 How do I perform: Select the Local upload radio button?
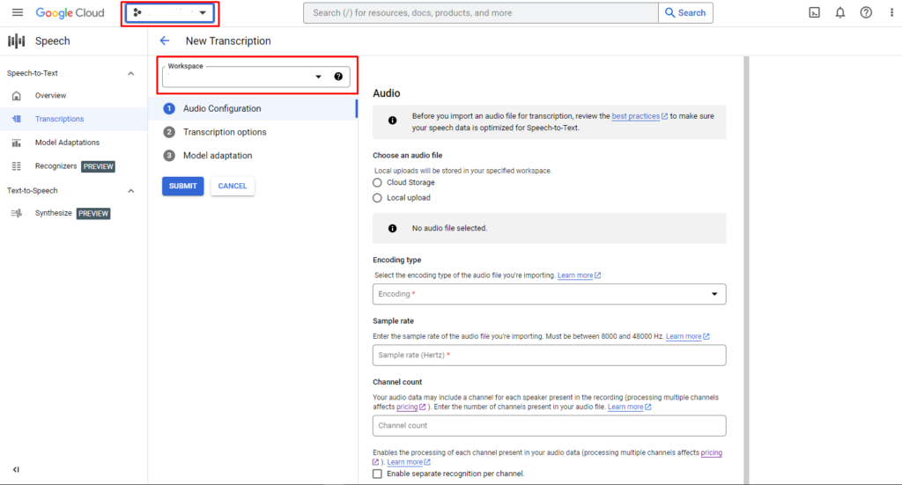[377, 198]
